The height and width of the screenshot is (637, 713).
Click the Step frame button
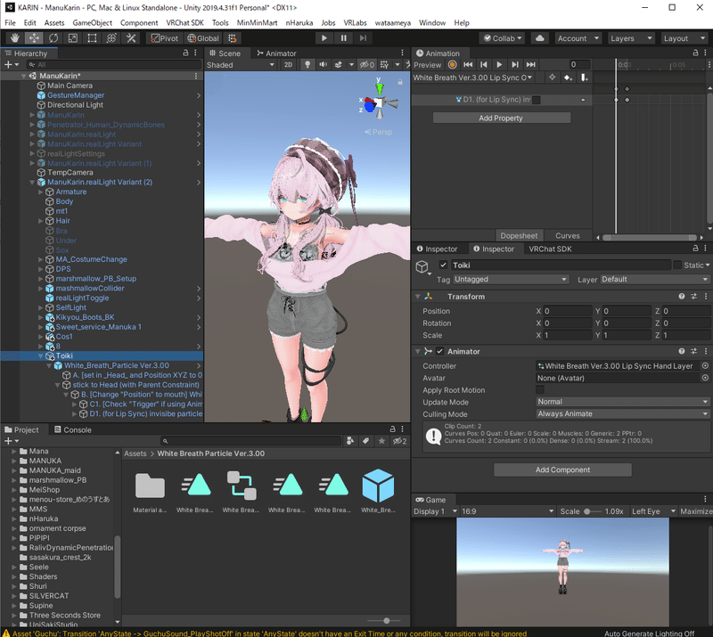[x=363, y=38]
